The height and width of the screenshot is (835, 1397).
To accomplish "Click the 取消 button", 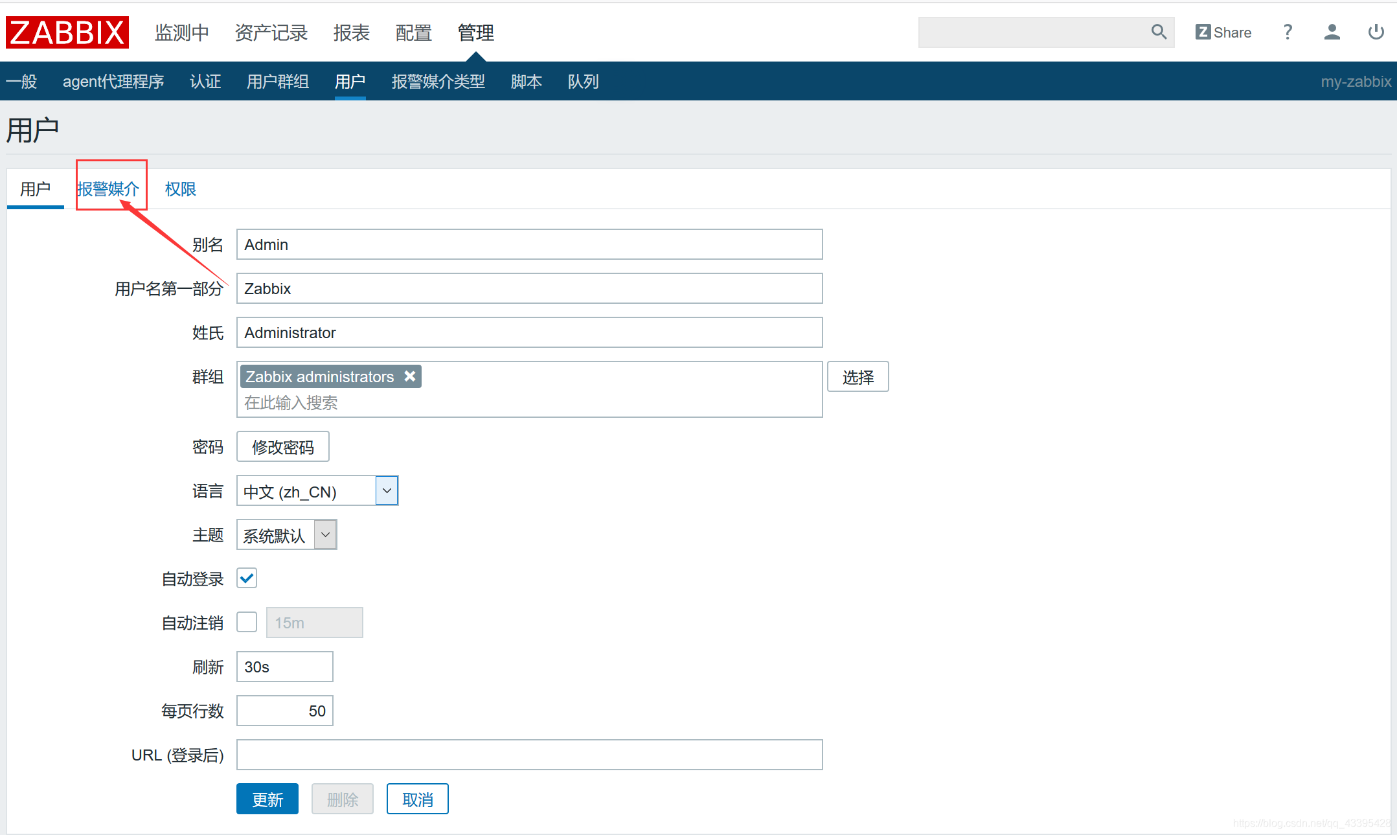I will [418, 799].
